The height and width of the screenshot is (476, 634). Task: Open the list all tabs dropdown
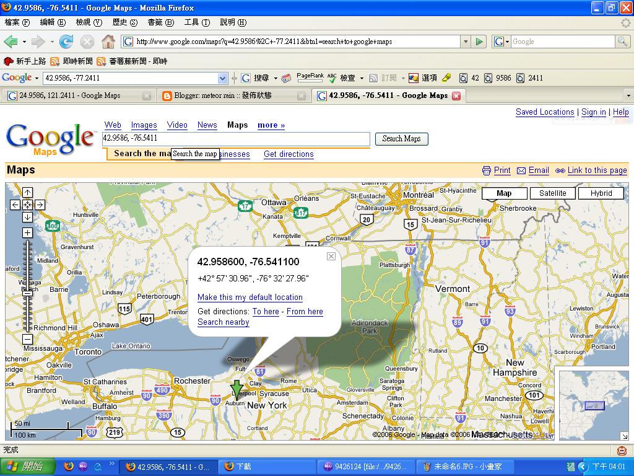click(x=628, y=96)
